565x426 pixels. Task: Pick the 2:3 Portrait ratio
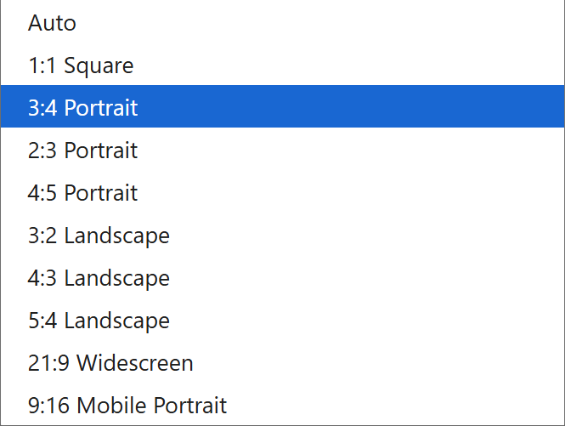[282, 149]
